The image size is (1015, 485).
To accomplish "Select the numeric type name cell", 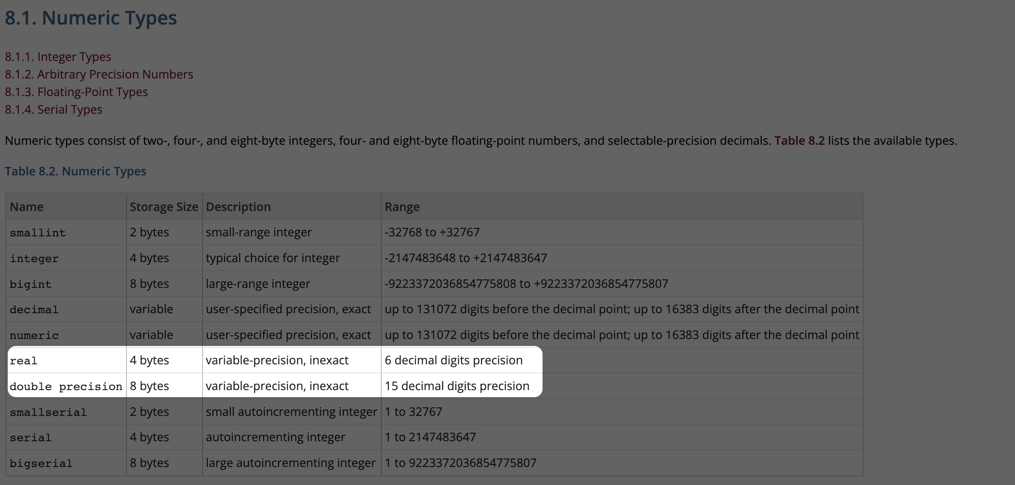I will pyautogui.click(x=66, y=335).
